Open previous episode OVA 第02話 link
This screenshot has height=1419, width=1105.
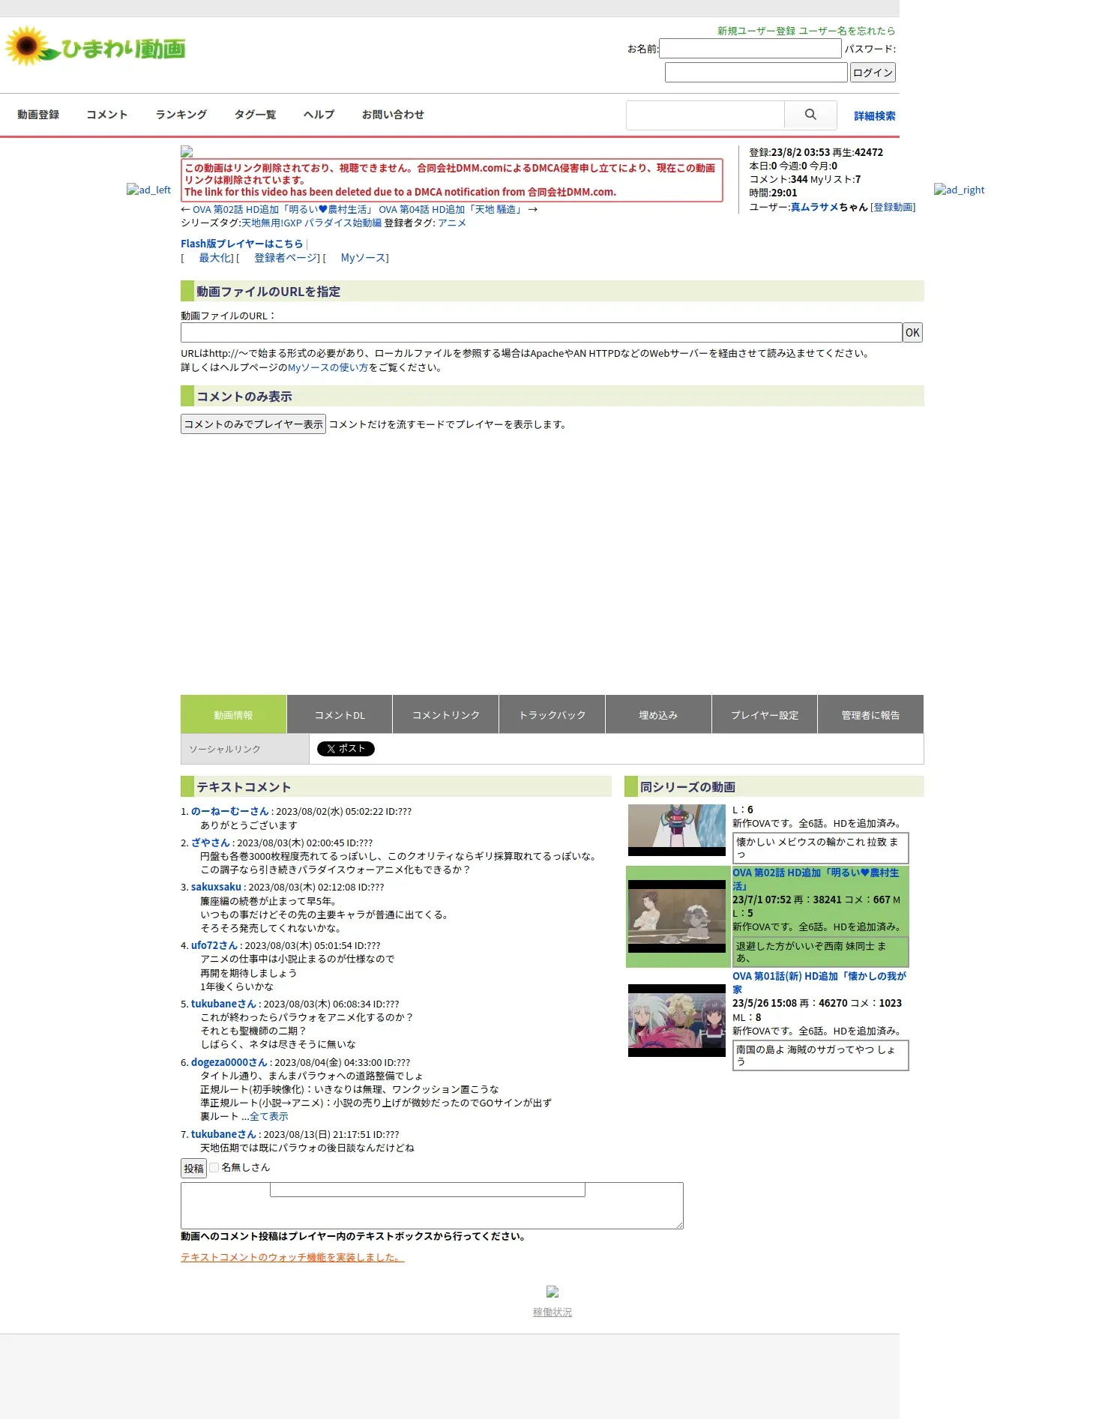tap(283, 209)
